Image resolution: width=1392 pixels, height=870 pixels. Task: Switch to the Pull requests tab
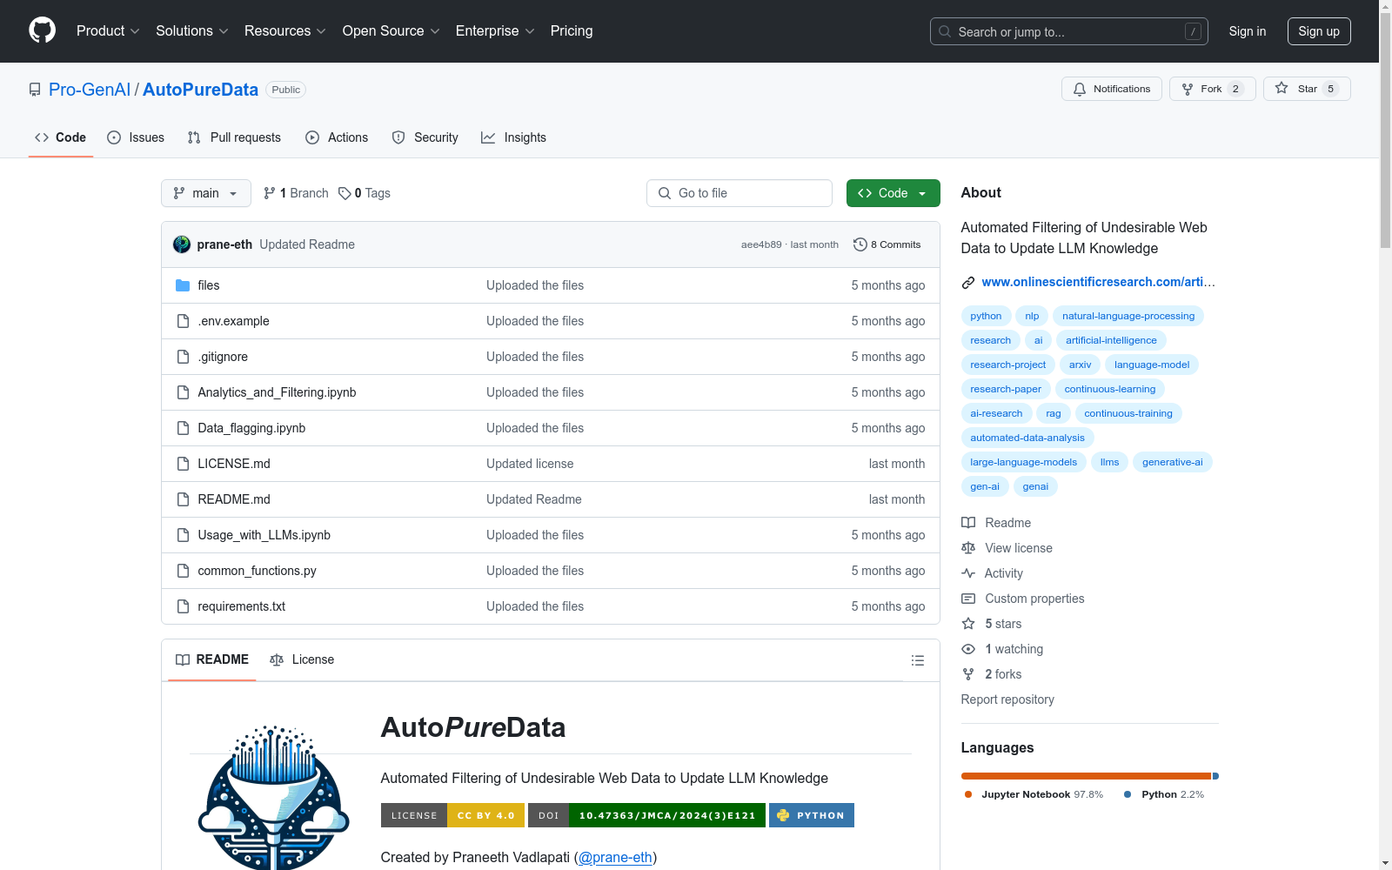pyautogui.click(x=234, y=137)
